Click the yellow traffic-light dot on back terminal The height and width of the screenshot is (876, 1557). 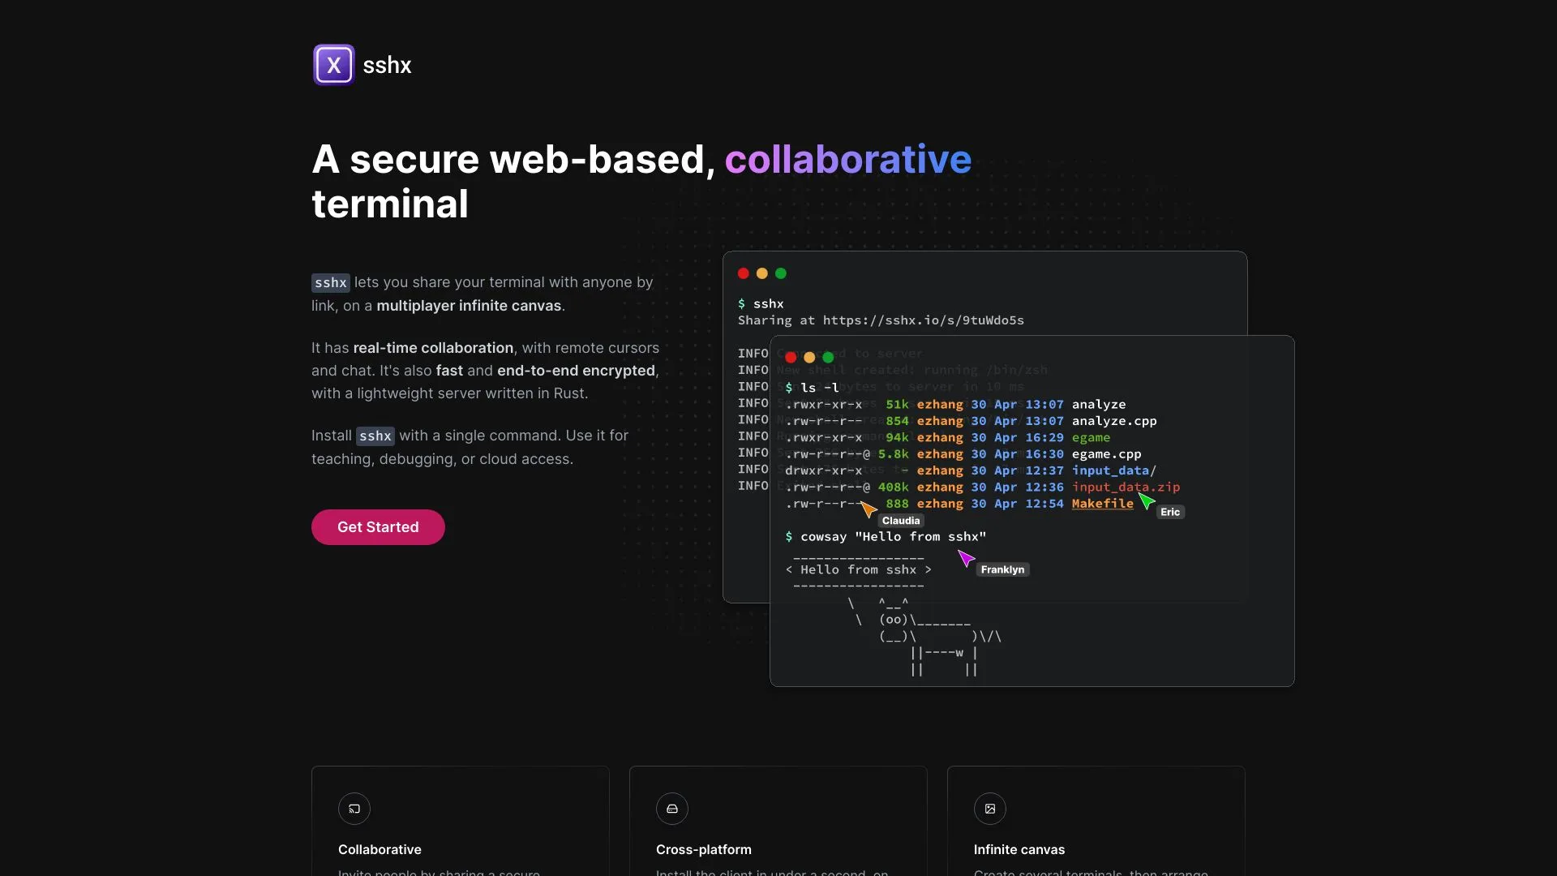point(762,273)
